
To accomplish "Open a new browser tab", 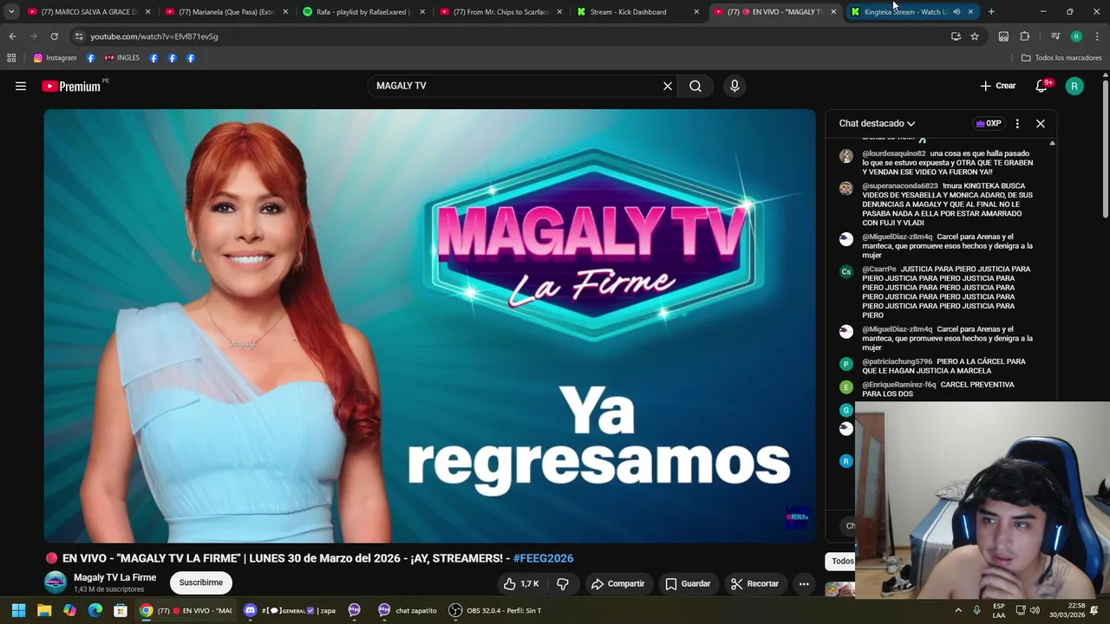I will point(991,12).
